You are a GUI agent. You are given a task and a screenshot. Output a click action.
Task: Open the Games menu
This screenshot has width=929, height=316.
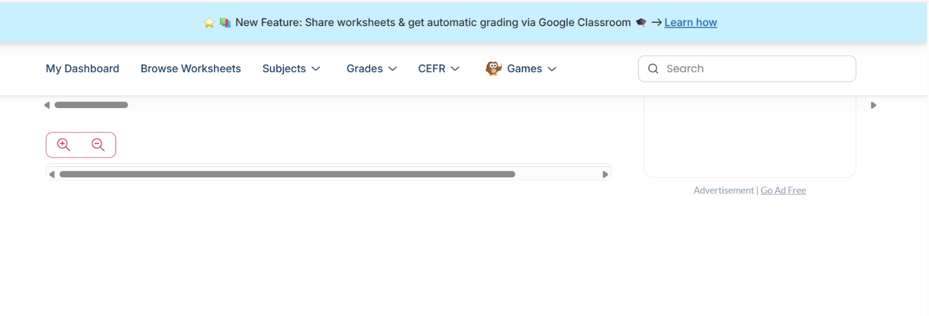point(531,69)
